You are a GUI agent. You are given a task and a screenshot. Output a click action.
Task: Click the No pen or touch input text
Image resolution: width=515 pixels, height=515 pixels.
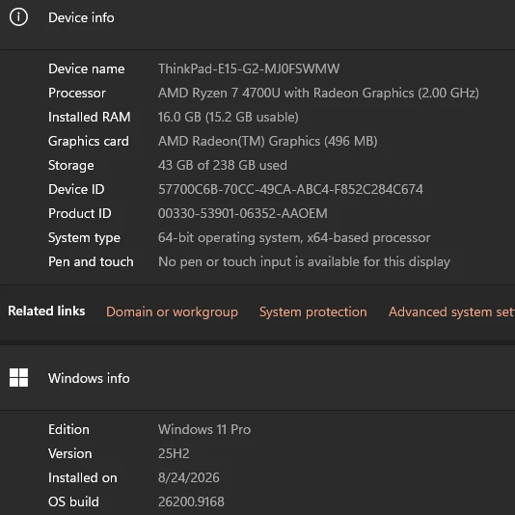point(304,261)
